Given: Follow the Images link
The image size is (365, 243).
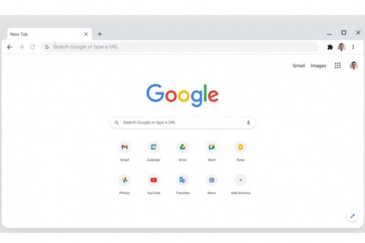Looking at the screenshot, I should tap(318, 66).
